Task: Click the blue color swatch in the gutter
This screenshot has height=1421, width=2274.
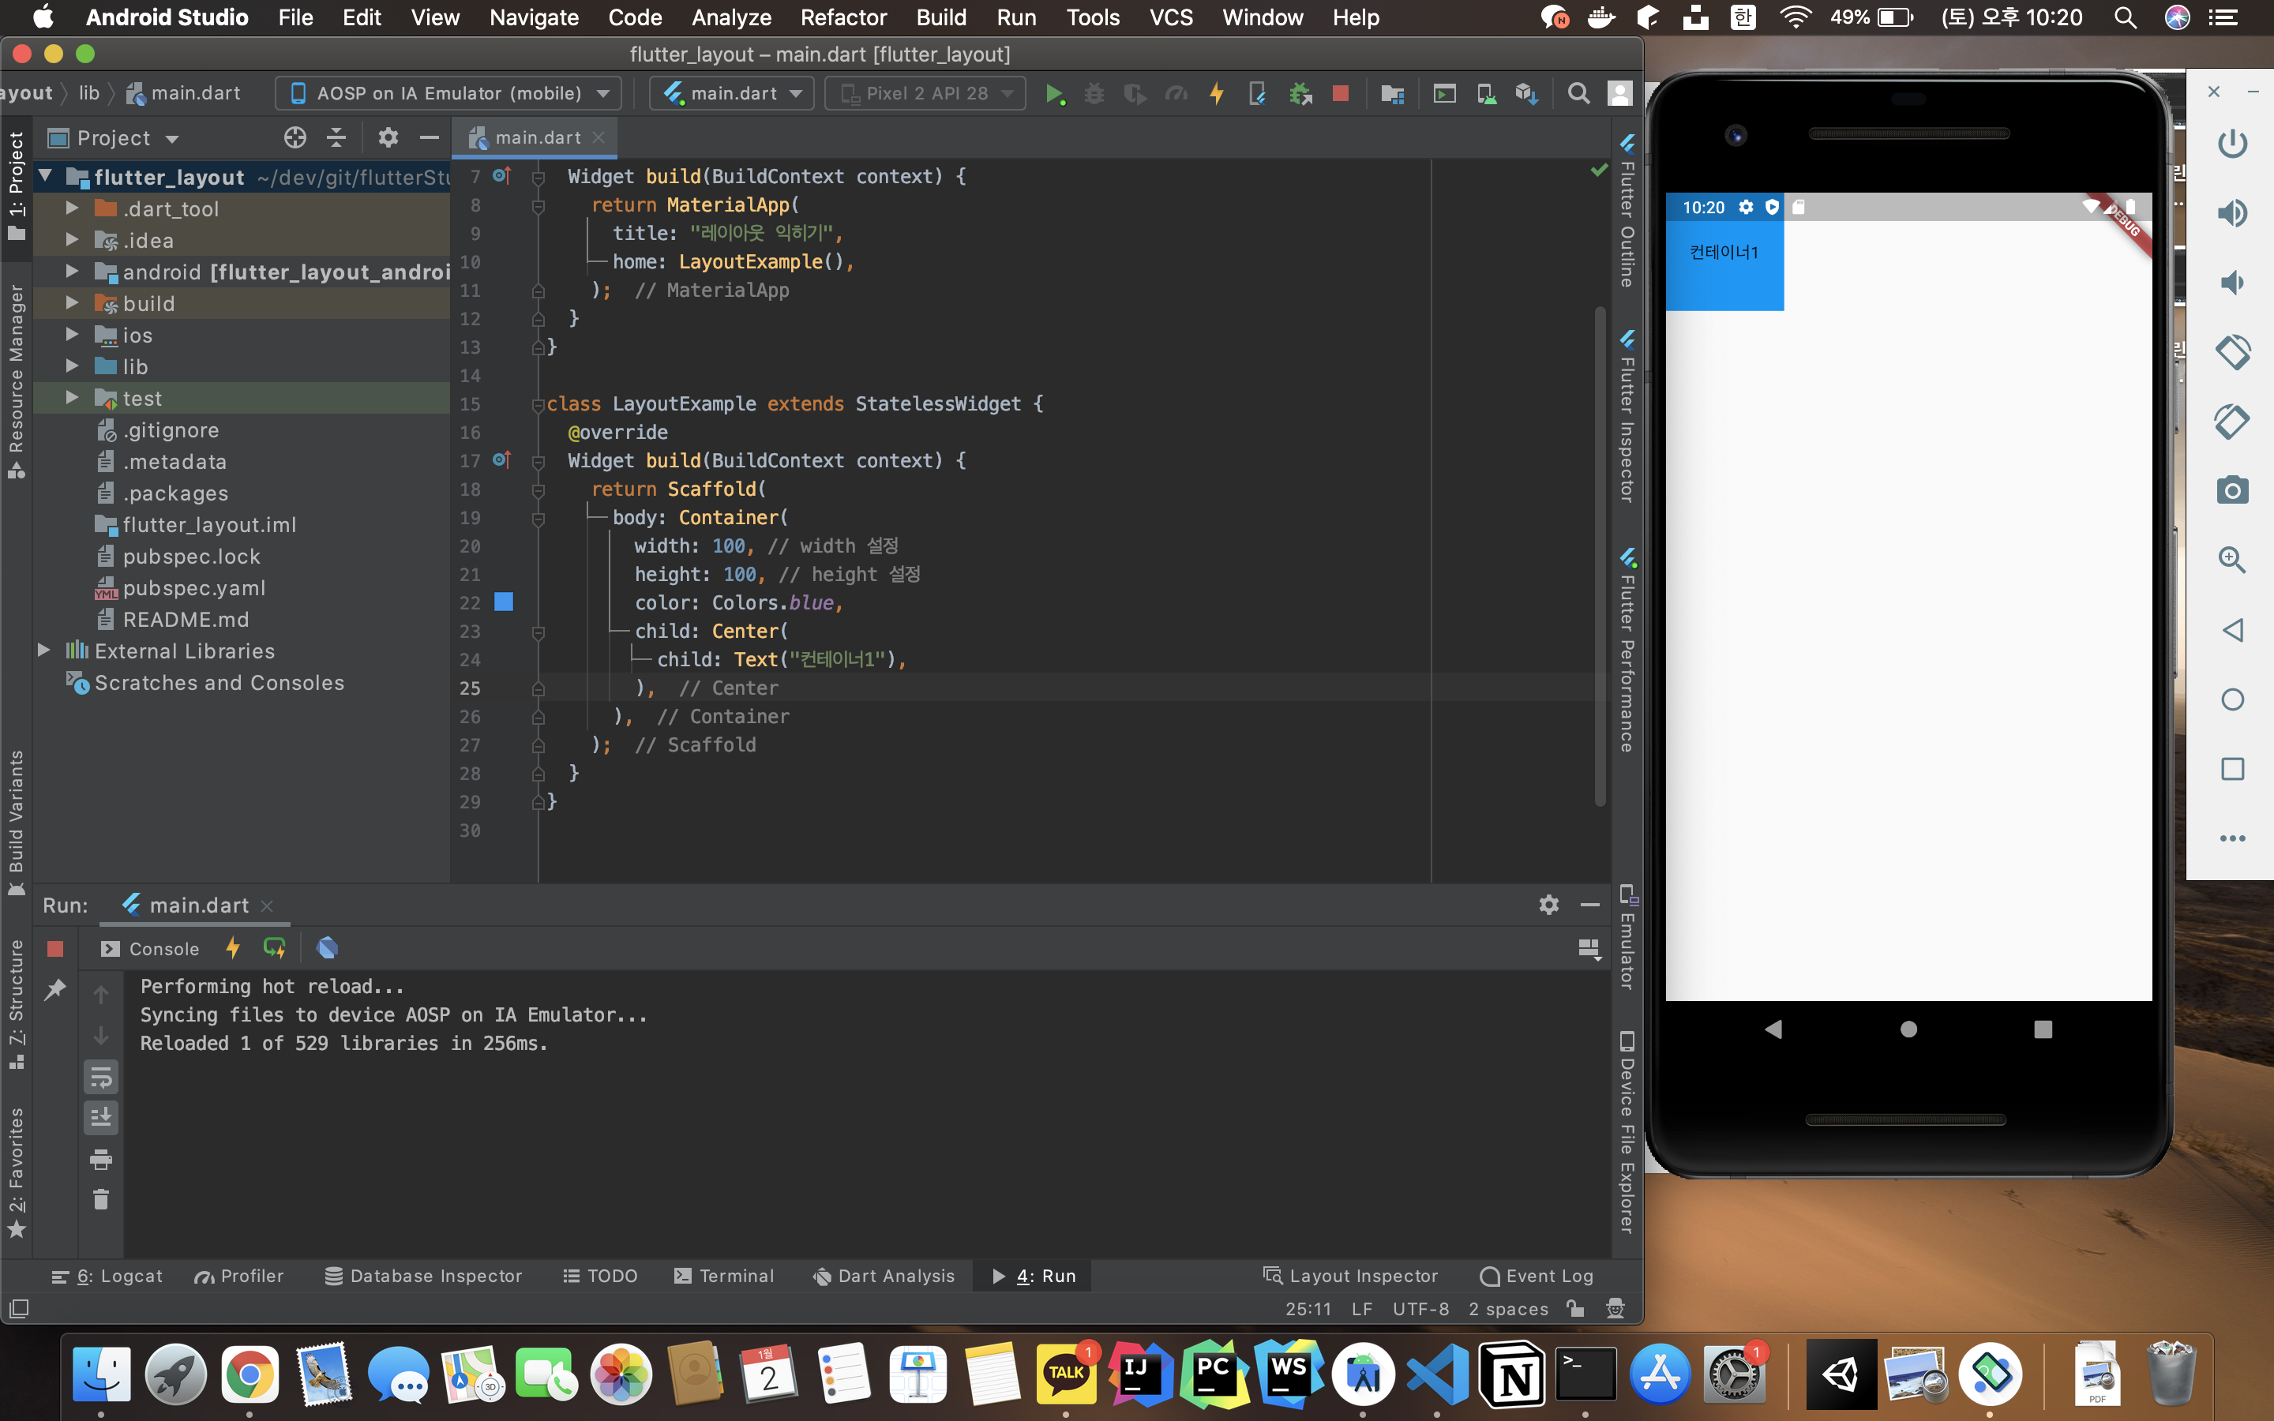Action: 504,602
